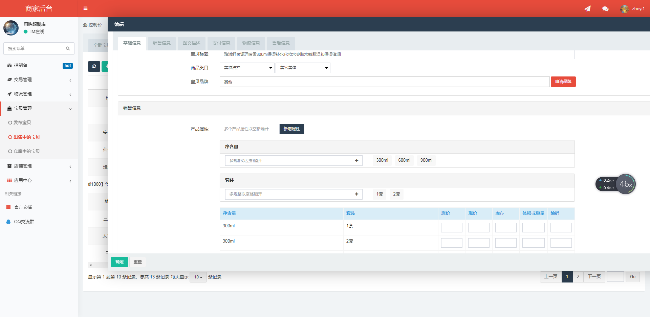
Task: Click the refresh icon button
Action: point(94,66)
